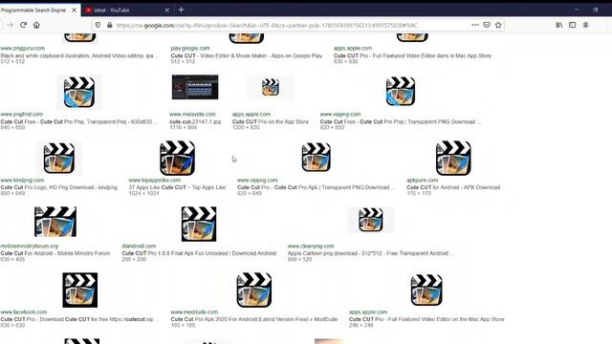Click the www.pngguru.com source link
Screen dimensions: 612x344
pos(23,49)
